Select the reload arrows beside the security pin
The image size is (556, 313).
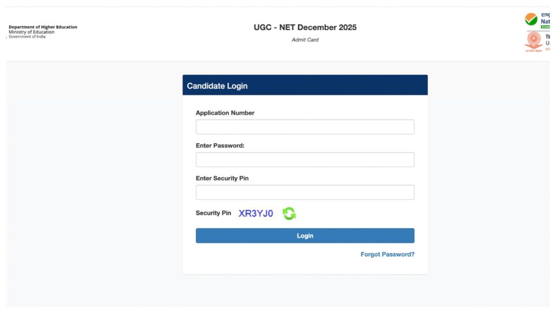coord(289,213)
